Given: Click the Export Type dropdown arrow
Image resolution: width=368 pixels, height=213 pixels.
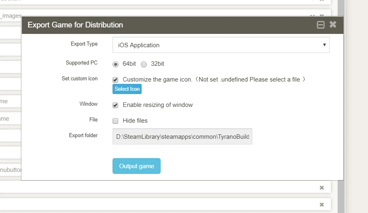Looking at the screenshot, I should (x=324, y=45).
